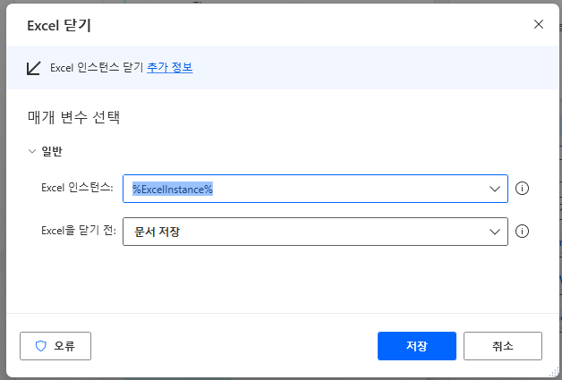Click the 취소 button
The image size is (562, 380).
[x=503, y=346]
